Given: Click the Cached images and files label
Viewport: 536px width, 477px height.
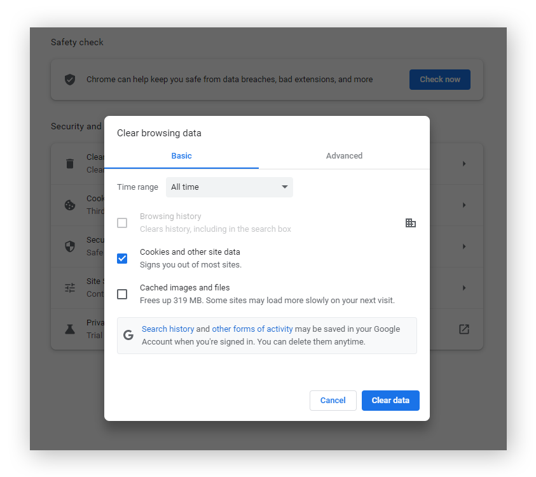Looking at the screenshot, I should click(184, 288).
